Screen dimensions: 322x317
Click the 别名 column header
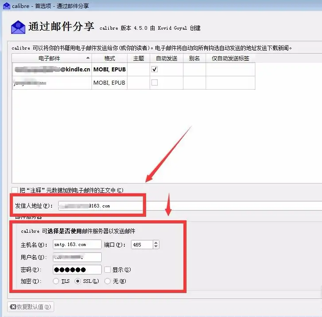(194, 59)
